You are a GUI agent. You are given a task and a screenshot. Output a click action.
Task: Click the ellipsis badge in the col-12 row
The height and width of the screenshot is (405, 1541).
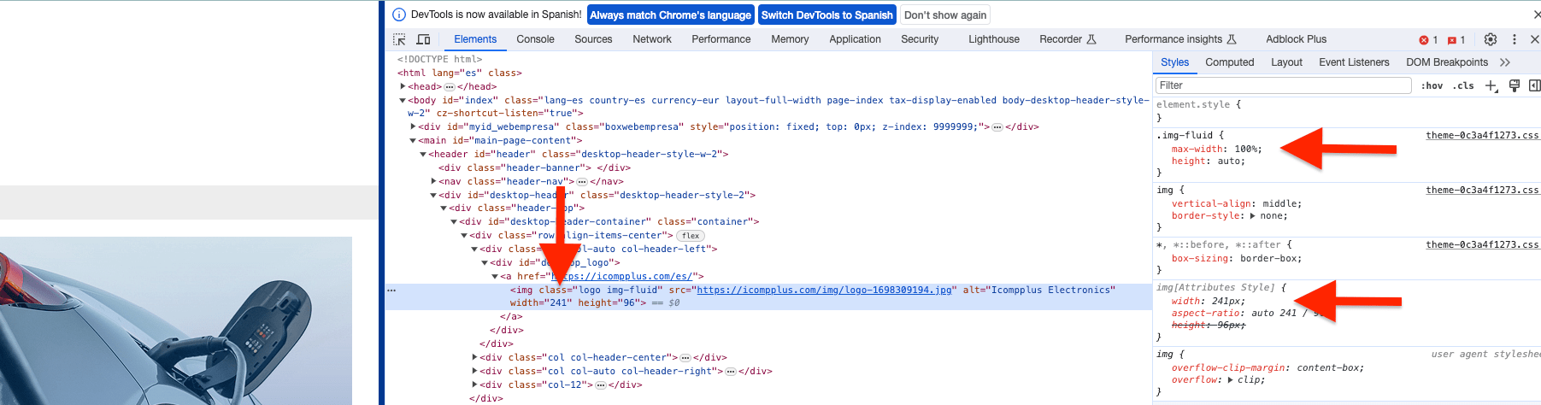coord(601,385)
